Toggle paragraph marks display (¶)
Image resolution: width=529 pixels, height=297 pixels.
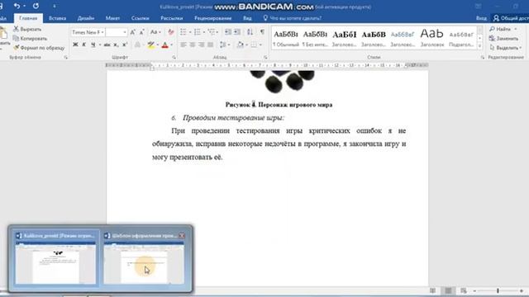click(262, 32)
